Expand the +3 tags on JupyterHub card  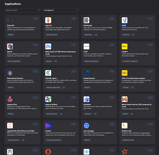click(23, 140)
